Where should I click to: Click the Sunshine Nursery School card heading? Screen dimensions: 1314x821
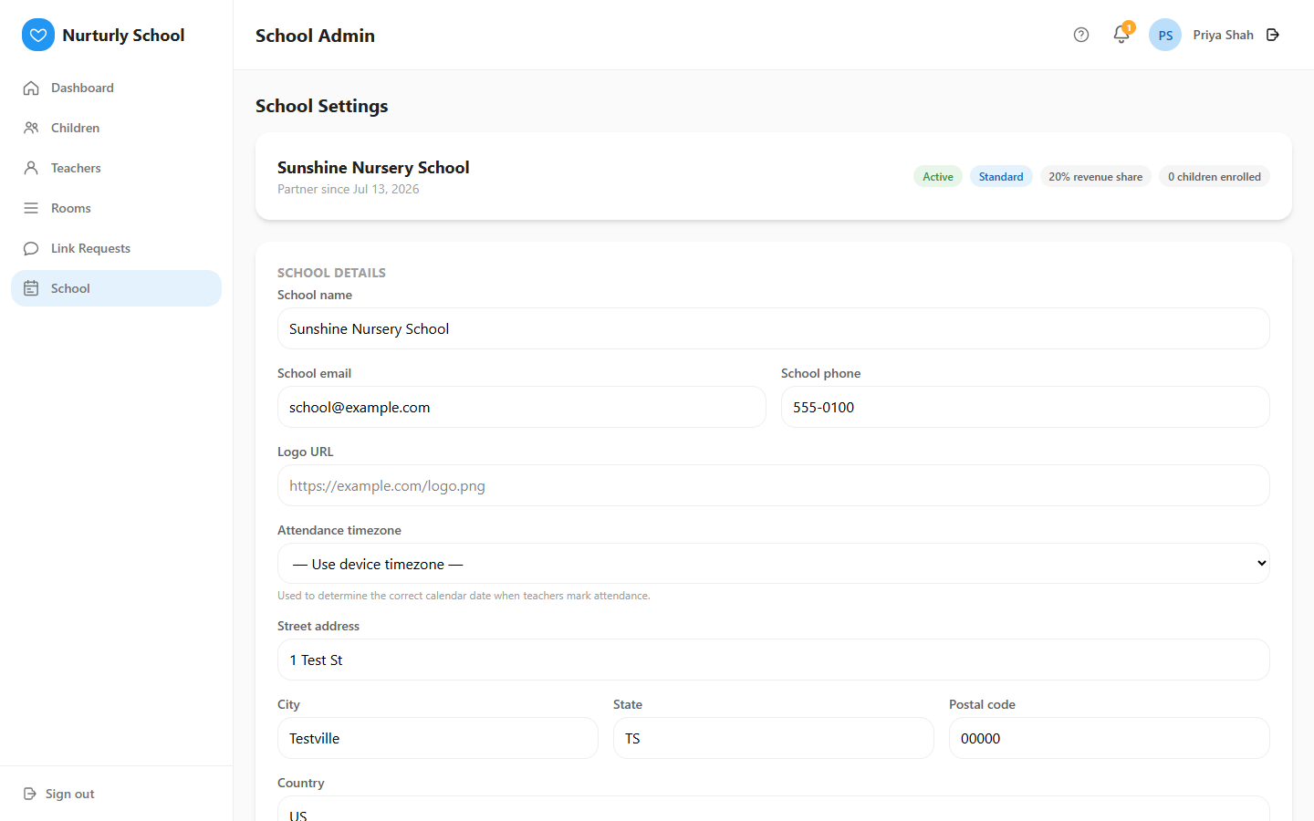point(373,167)
